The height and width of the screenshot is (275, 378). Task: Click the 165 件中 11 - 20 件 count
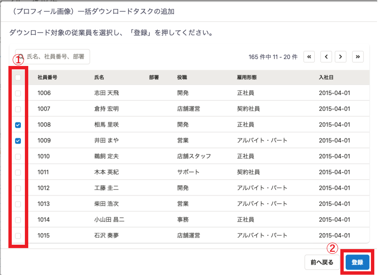[x=273, y=57]
